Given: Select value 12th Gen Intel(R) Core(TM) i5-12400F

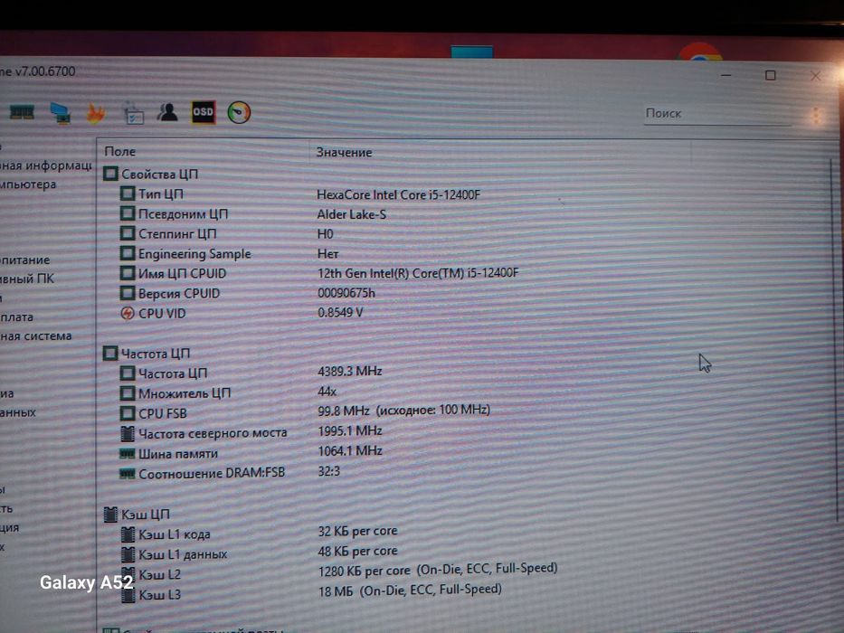Looking at the screenshot, I should tap(418, 273).
